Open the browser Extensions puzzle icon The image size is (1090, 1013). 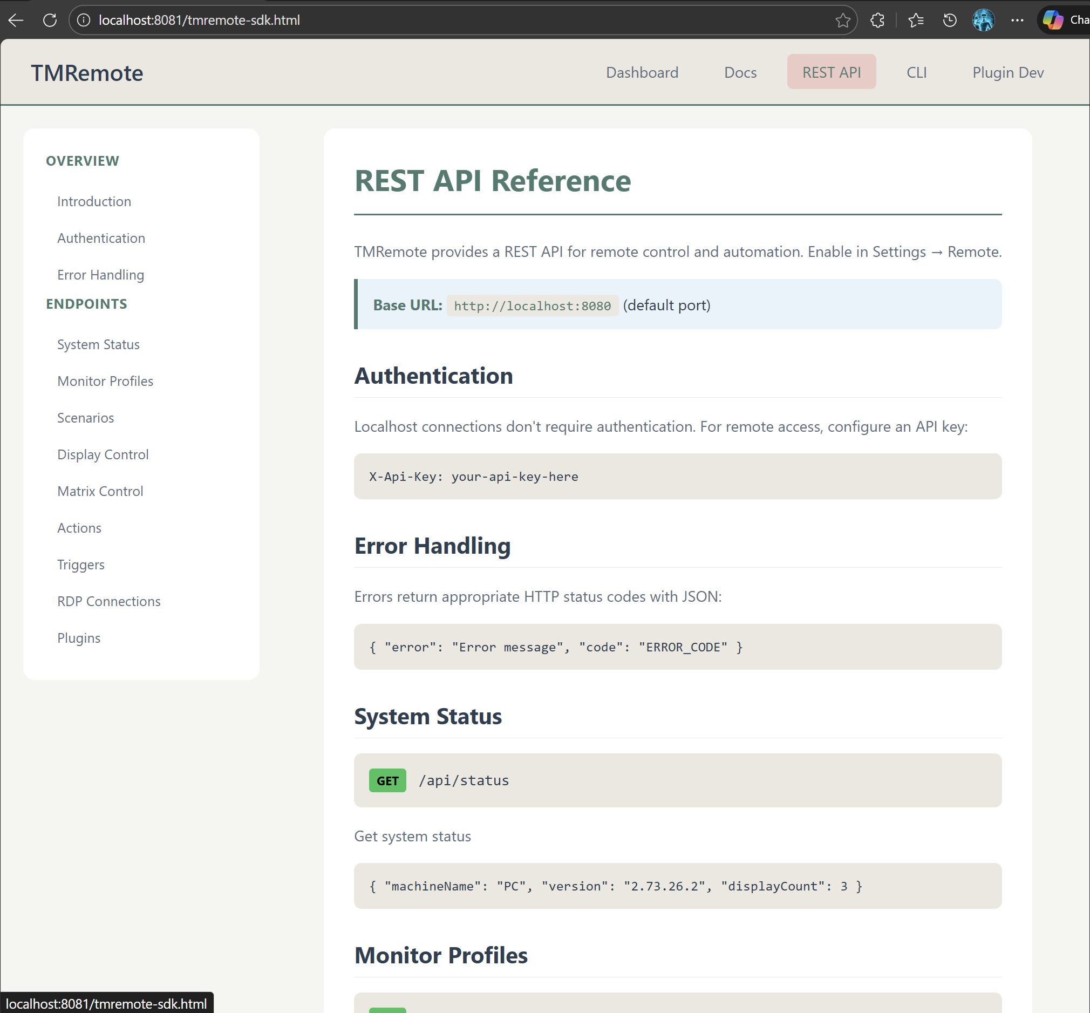(877, 20)
